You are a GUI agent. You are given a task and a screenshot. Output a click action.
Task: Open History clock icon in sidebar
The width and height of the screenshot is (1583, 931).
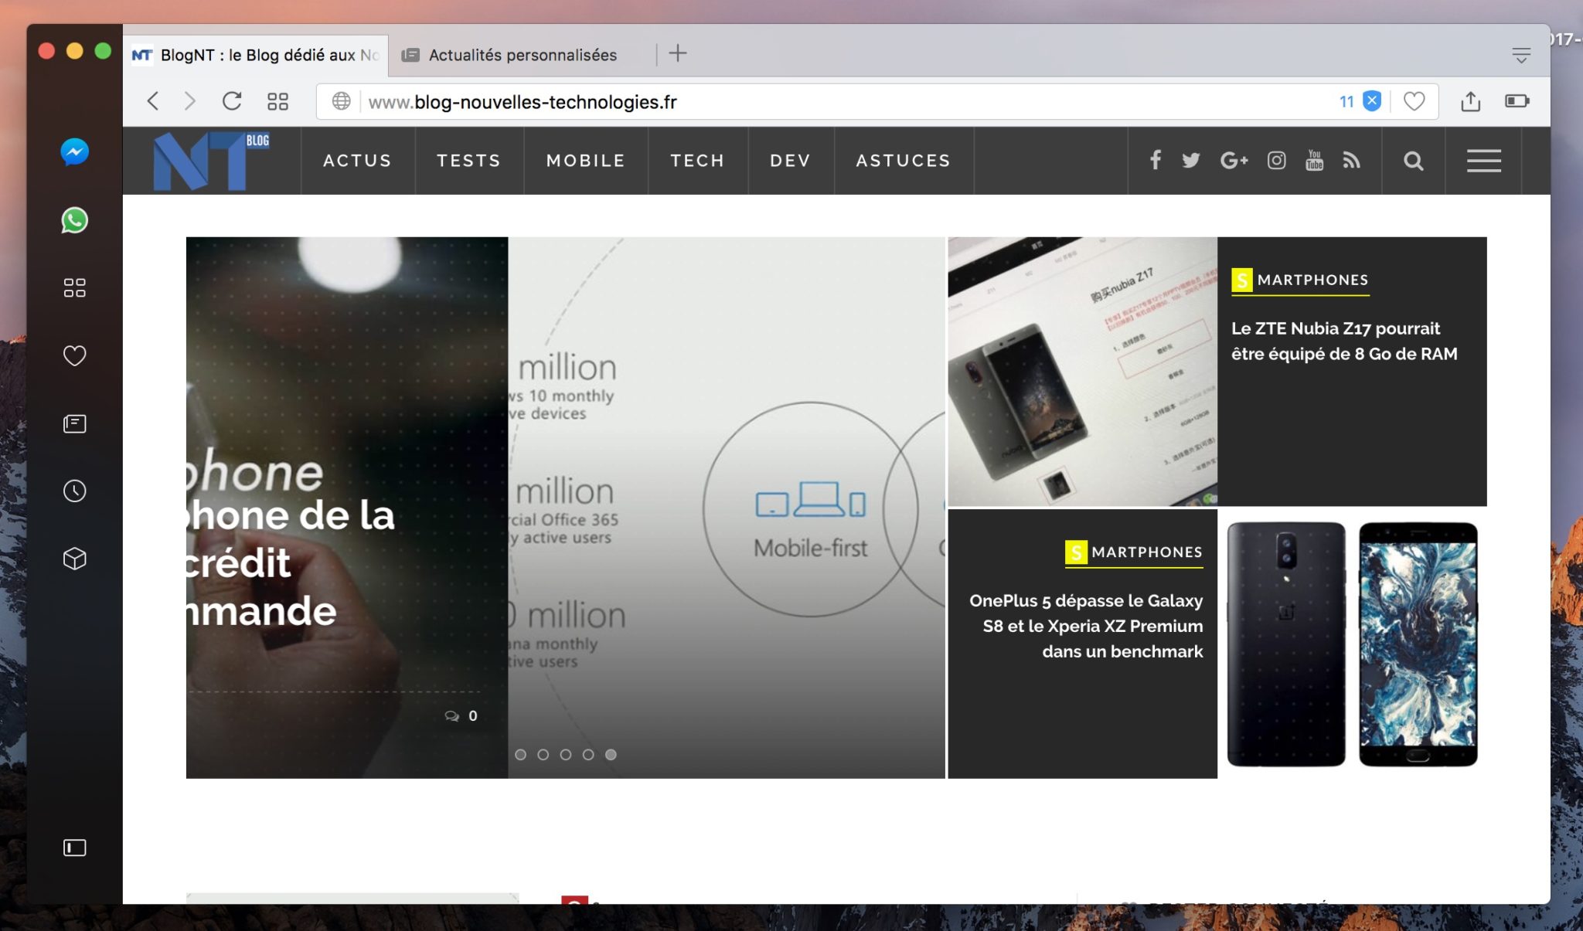74,491
